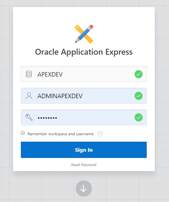The height and width of the screenshot is (202, 169).
Task: Click the key icon in password field
Action: 29,118
